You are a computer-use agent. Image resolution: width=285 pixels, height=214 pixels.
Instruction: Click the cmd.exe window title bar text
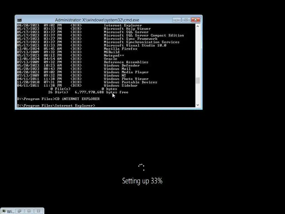click(x=97, y=20)
